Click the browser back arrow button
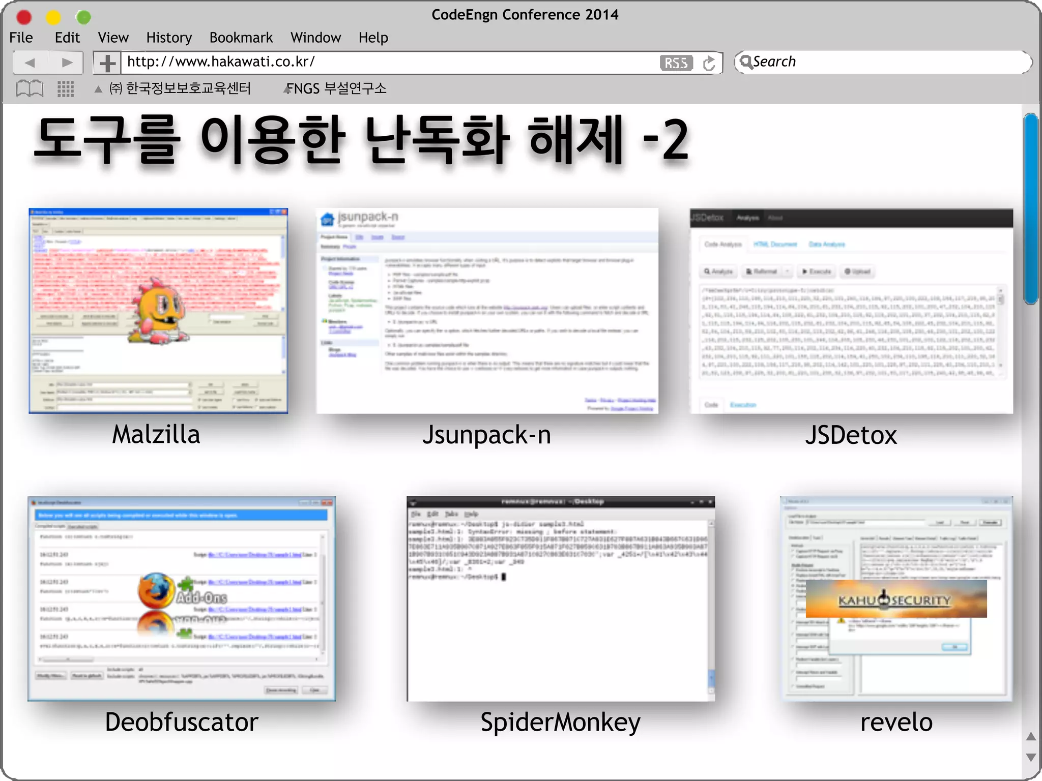 (x=30, y=63)
